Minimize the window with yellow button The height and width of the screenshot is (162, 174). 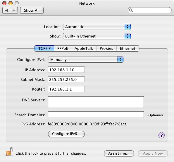11,3
